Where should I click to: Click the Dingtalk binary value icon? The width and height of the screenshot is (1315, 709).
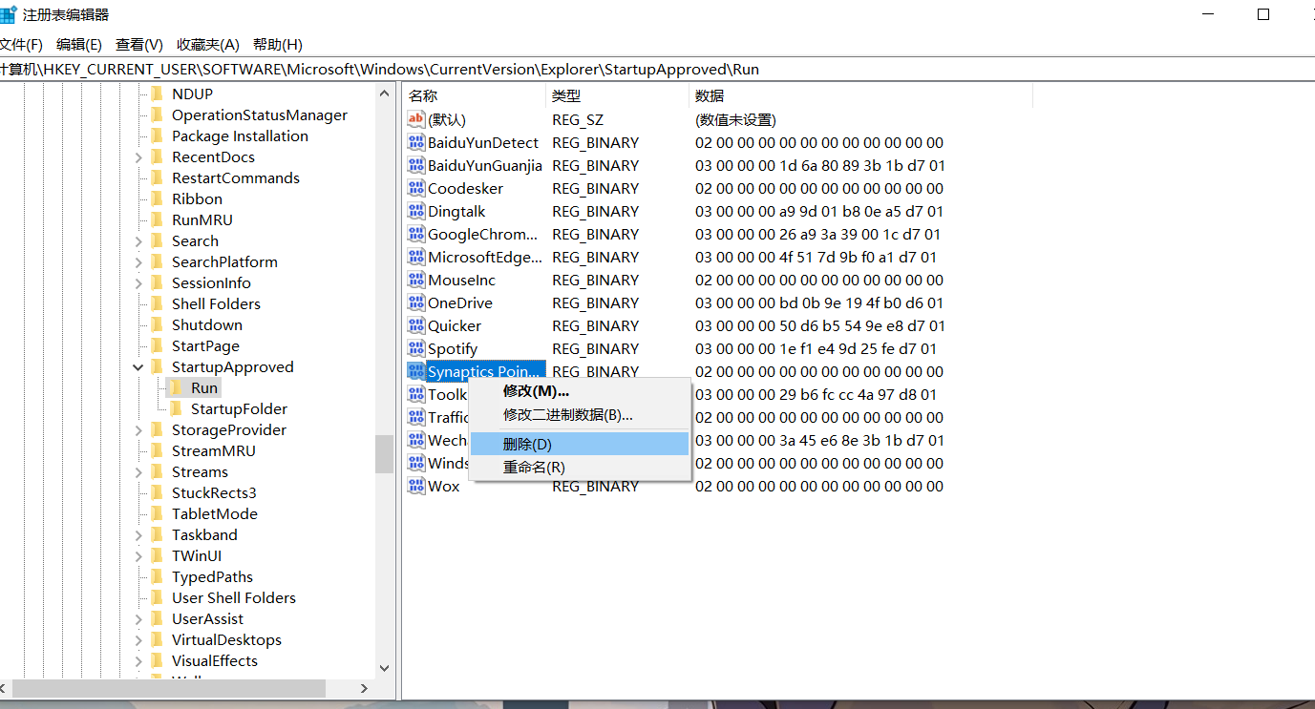tap(415, 212)
